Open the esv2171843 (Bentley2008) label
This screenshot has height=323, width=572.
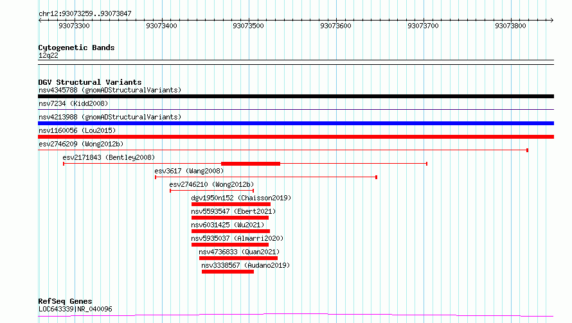click(x=109, y=157)
